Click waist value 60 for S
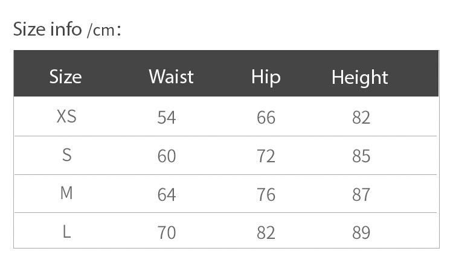The height and width of the screenshot is (263, 453). (167, 156)
